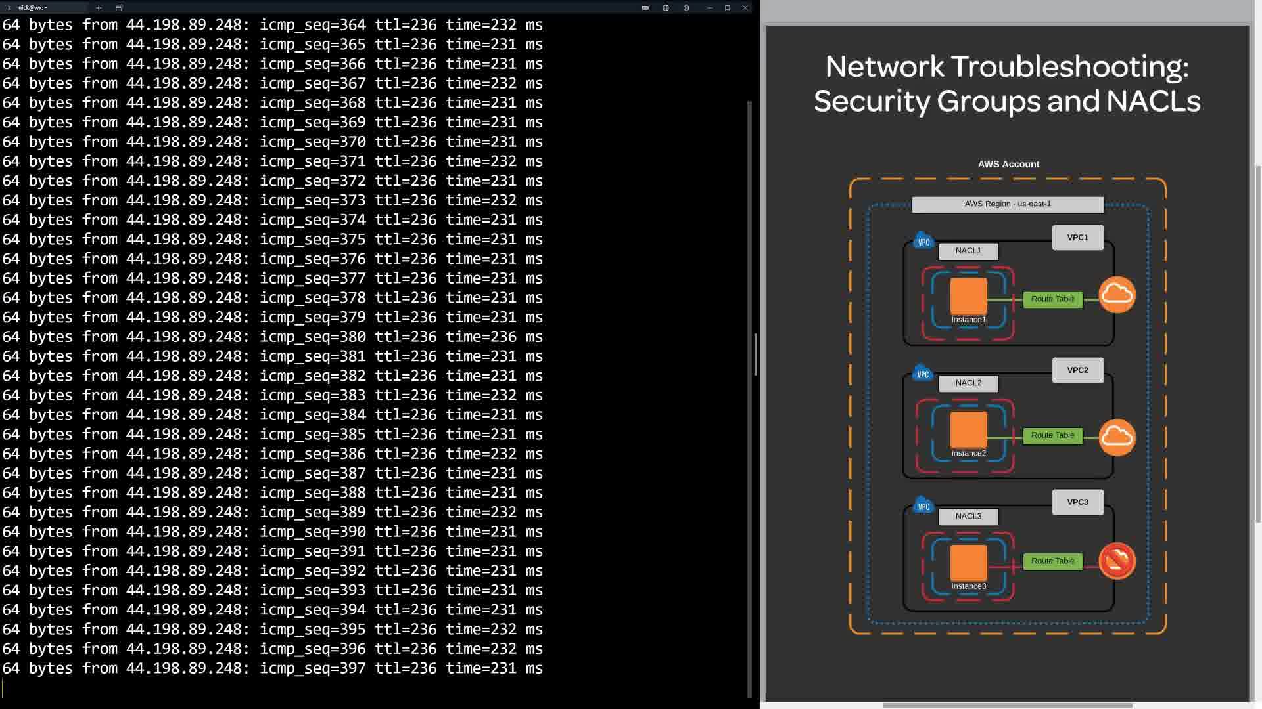Click the diagram pane's horizontal scrollbar
This screenshot has height=709, width=1262.
click(1007, 705)
